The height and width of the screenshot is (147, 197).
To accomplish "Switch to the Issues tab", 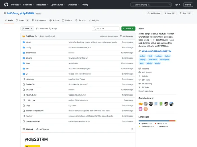I will click(22, 20).
